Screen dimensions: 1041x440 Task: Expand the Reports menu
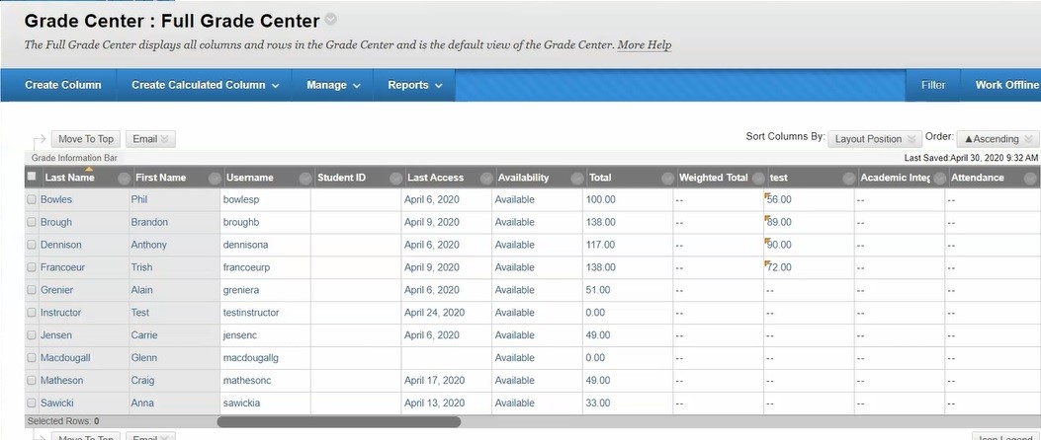[x=415, y=85]
